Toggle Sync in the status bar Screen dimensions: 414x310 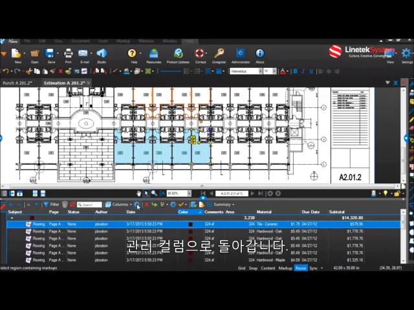313,268
